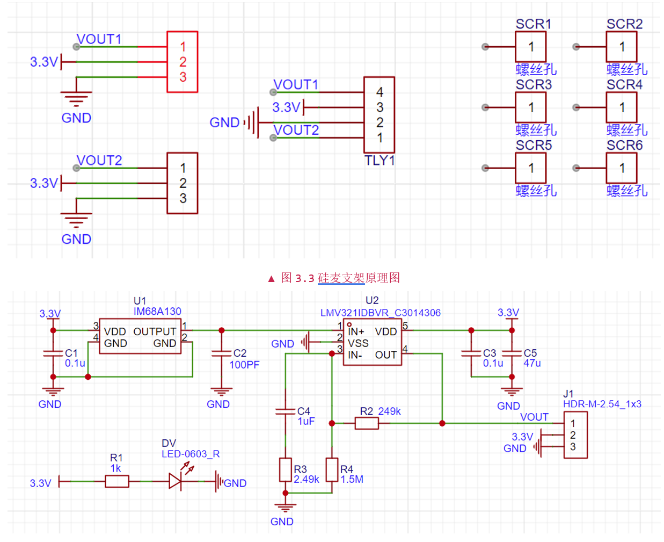
Task: Click the SCR6 screw hole component
Action: [x=621, y=168]
